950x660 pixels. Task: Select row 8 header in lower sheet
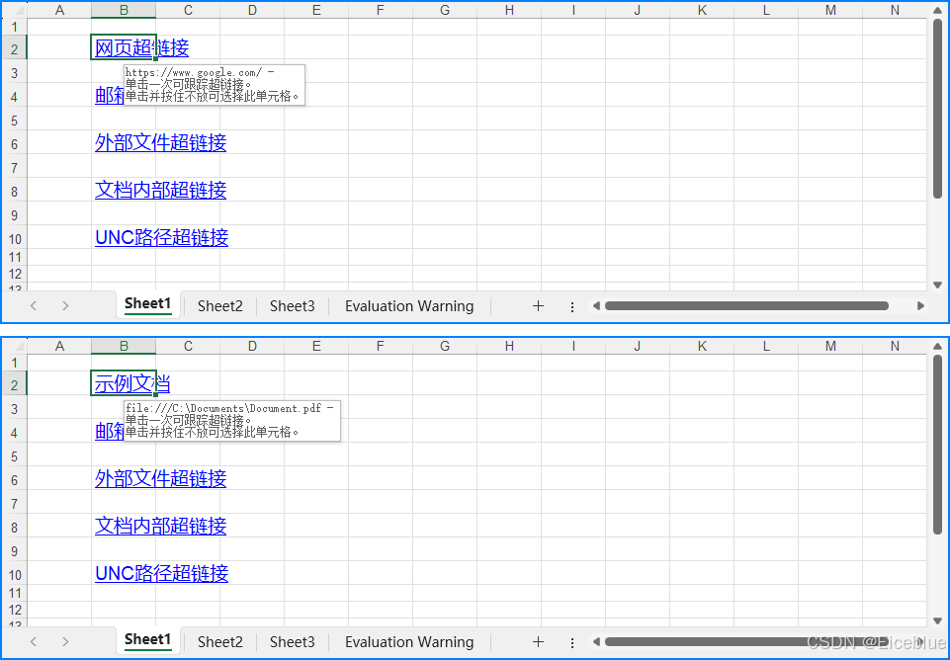[15, 527]
